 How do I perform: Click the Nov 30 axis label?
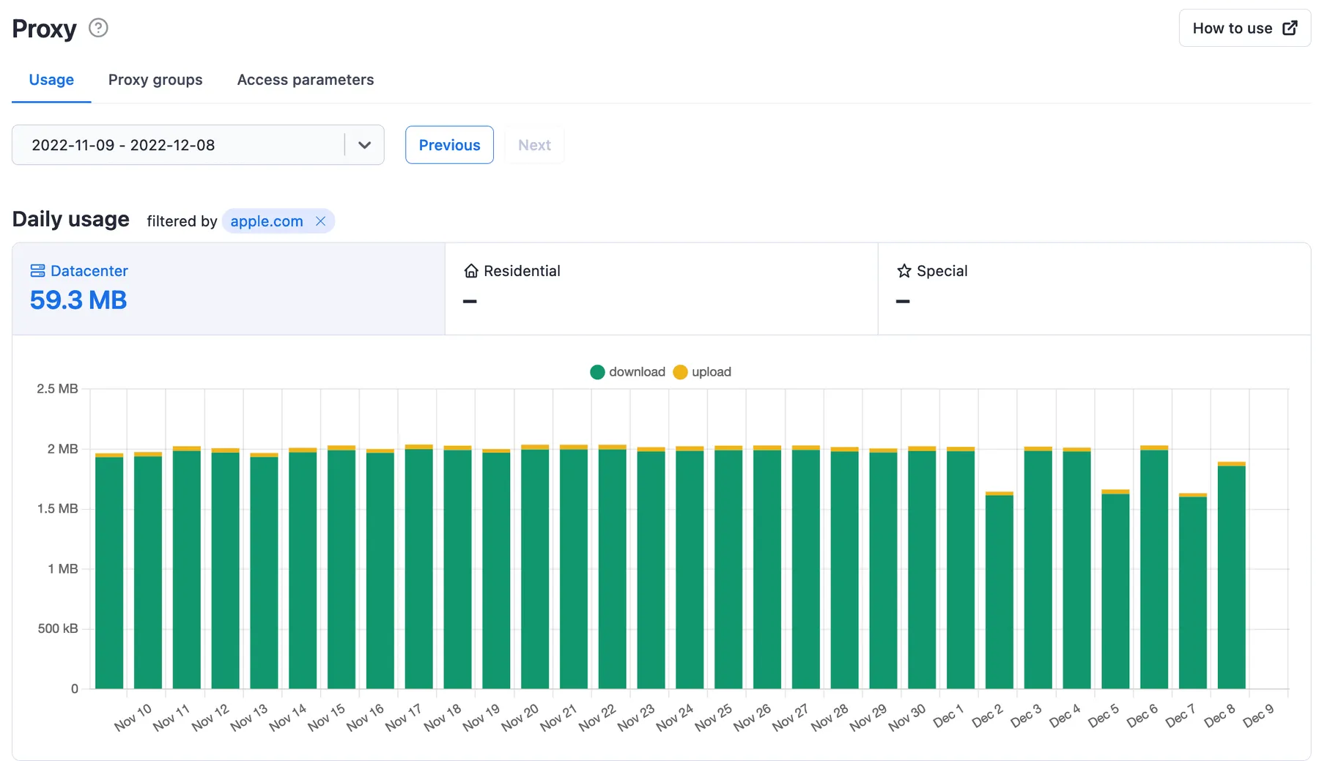click(x=907, y=717)
